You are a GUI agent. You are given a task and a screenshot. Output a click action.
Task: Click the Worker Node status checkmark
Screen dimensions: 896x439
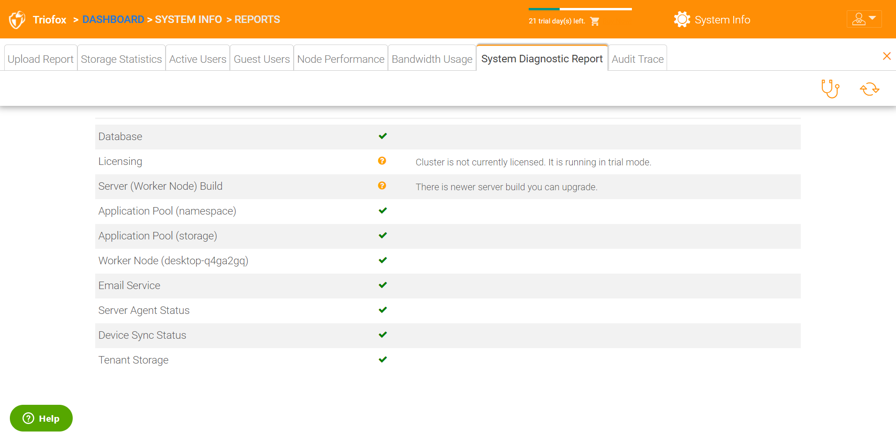point(383,260)
